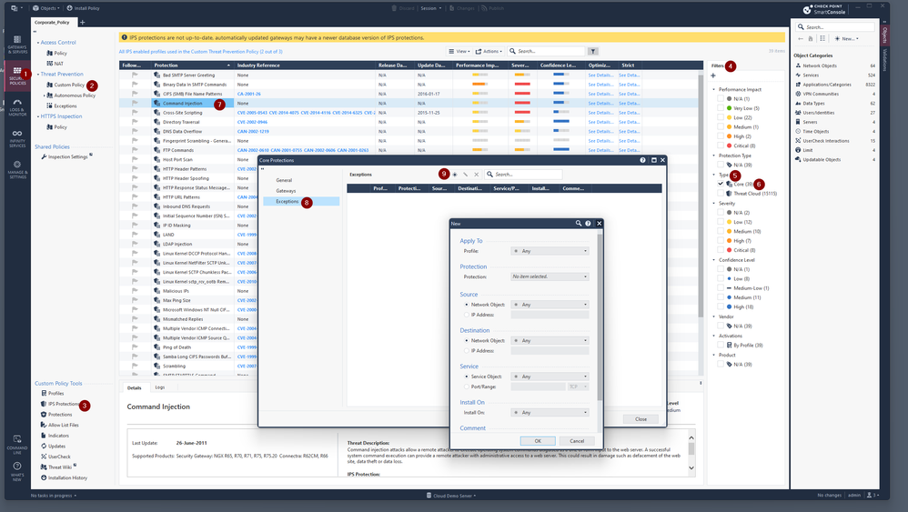Open Logs & Monitor sidebar view

[16, 108]
